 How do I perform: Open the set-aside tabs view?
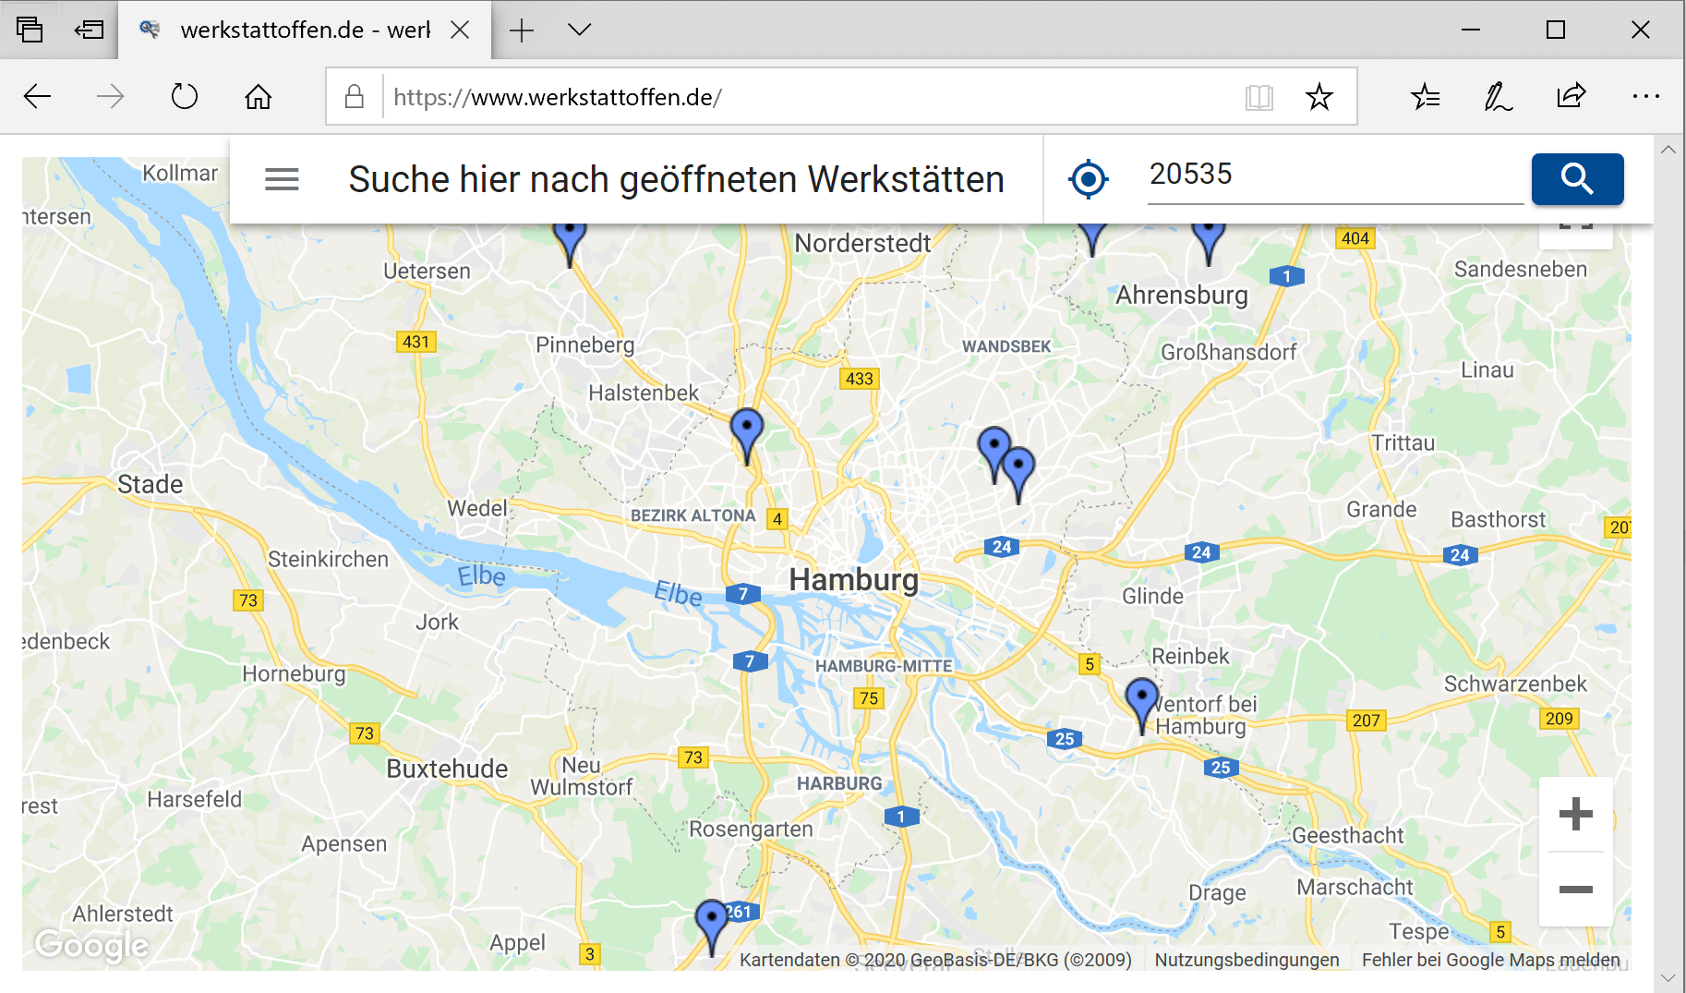click(x=30, y=30)
